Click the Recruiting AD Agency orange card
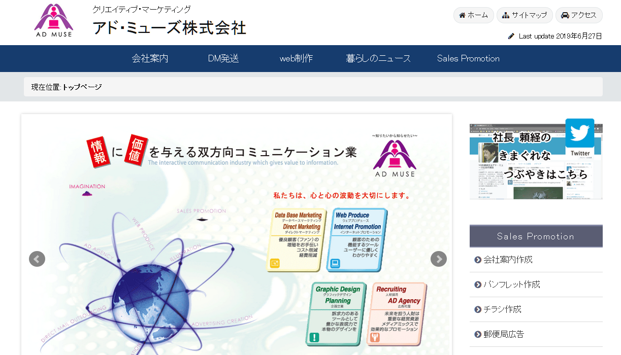The height and width of the screenshot is (355, 621). 397,314
